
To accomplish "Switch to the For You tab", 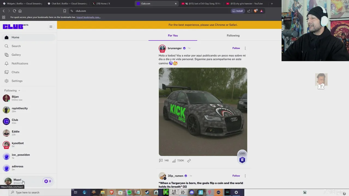I will 173,35.
